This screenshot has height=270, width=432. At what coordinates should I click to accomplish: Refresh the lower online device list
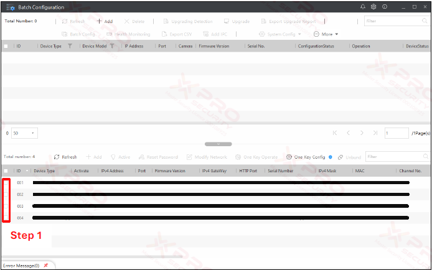click(x=65, y=157)
